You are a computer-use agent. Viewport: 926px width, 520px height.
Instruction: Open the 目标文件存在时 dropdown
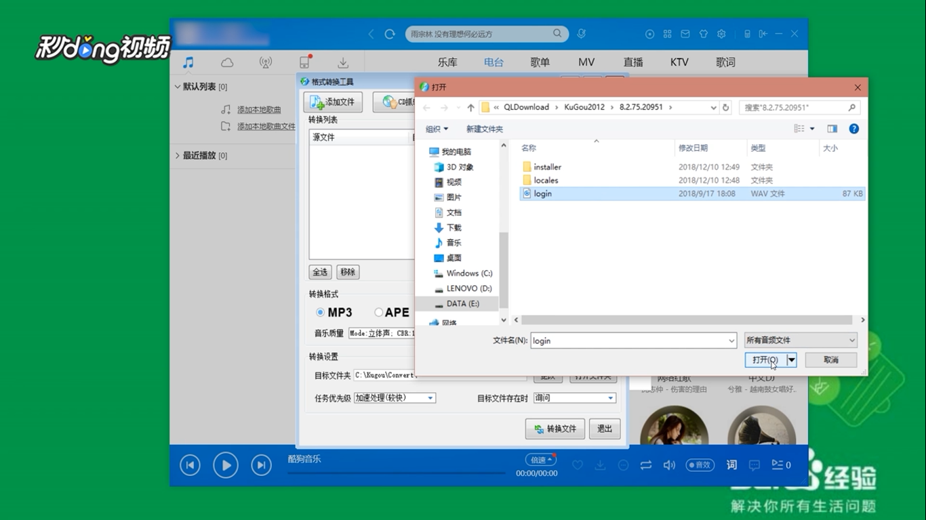tap(574, 398)
